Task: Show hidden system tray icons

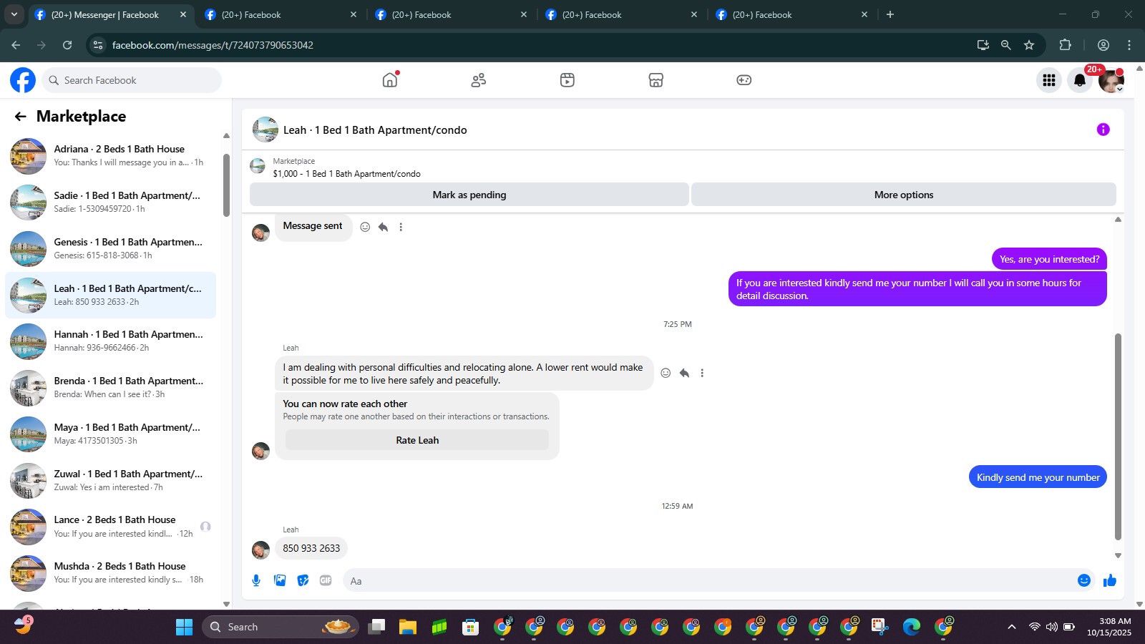Action: click(1011, 627)
